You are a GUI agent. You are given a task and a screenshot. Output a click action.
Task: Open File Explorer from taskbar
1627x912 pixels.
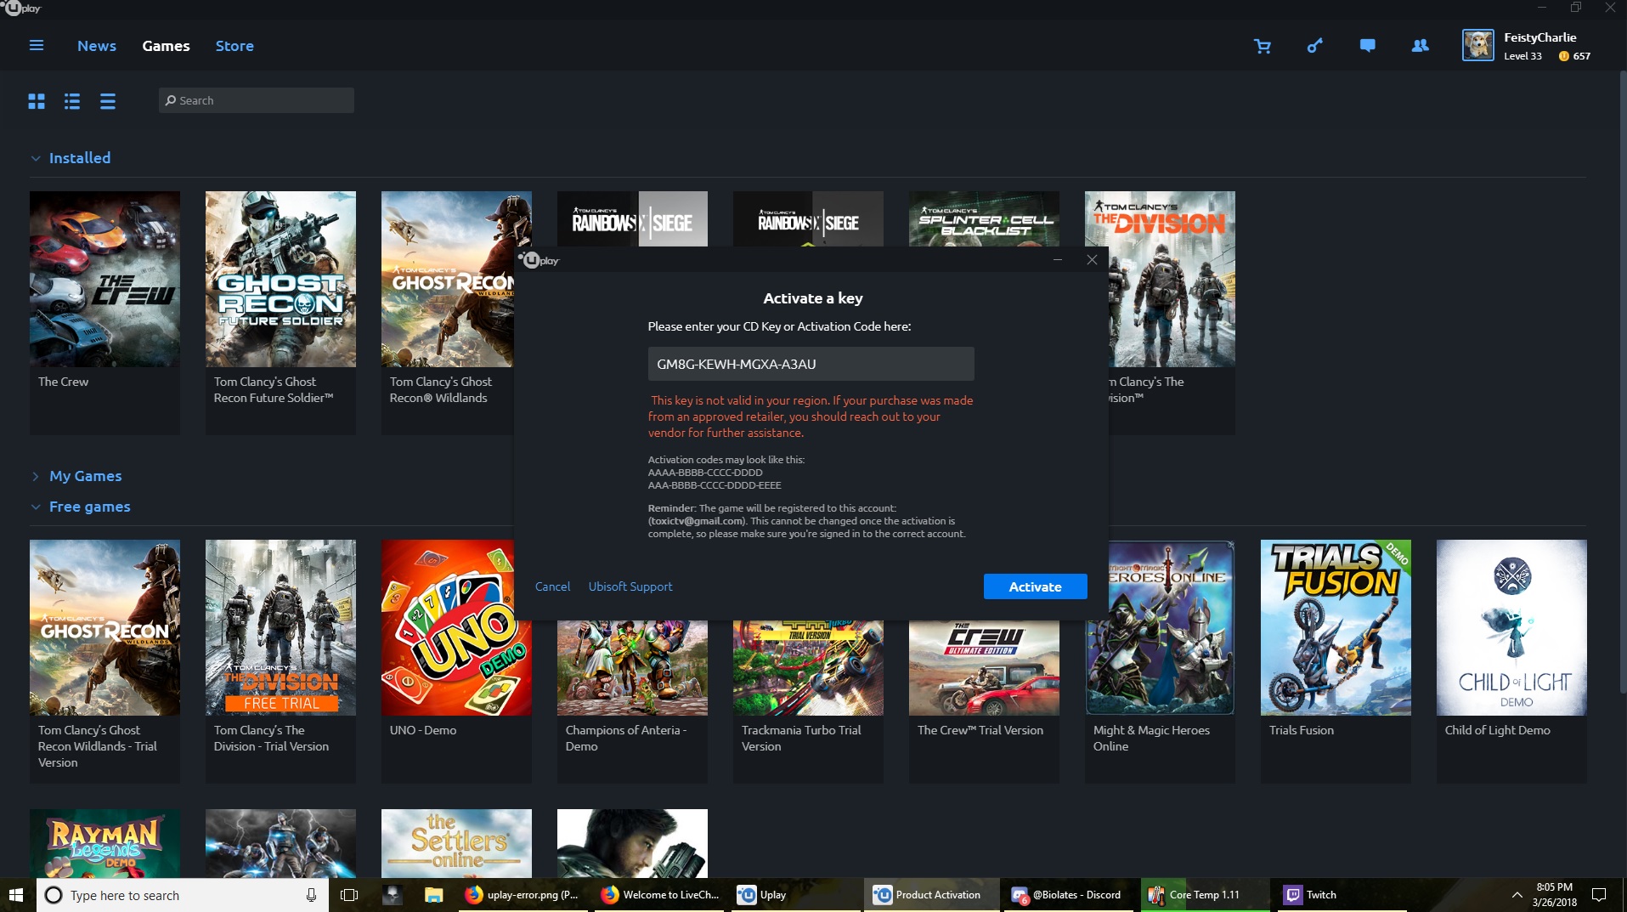point(433,895)
